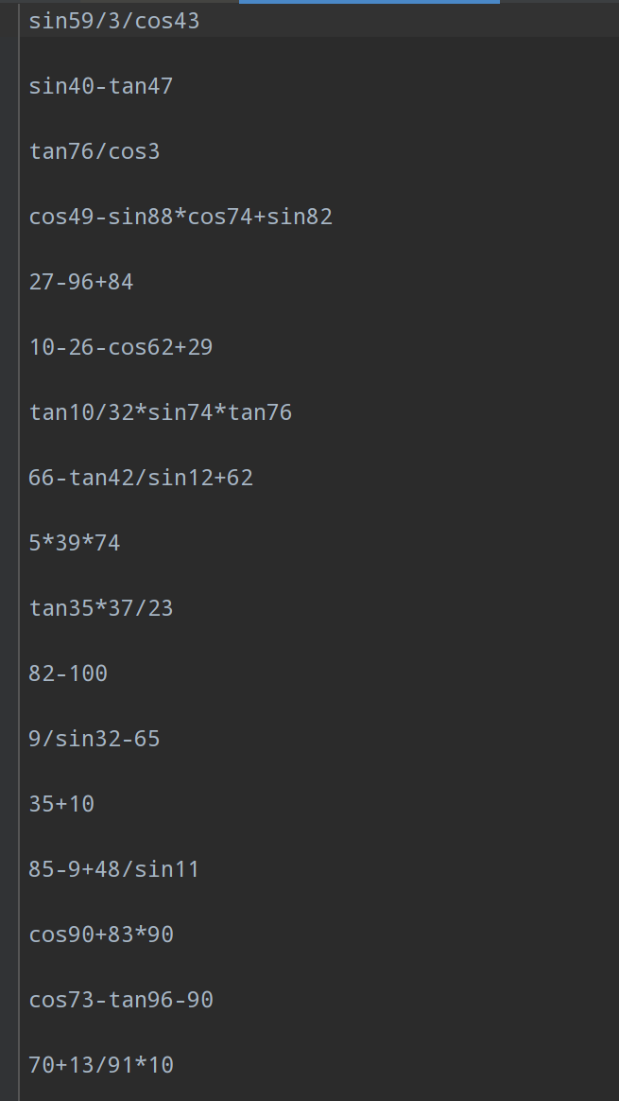The height and width of the screenshot is (1101, 619).
Task: Place cursor in tan10/32*sin74*tan76
Action: click(x=161, y=412)
